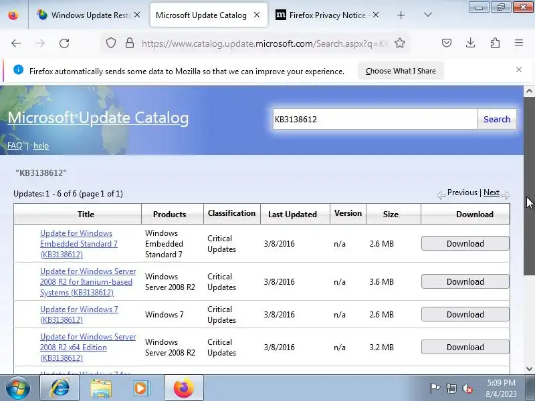Sort by the Classification column header
The width and height of the screenshot is (535, 401).
231,213
